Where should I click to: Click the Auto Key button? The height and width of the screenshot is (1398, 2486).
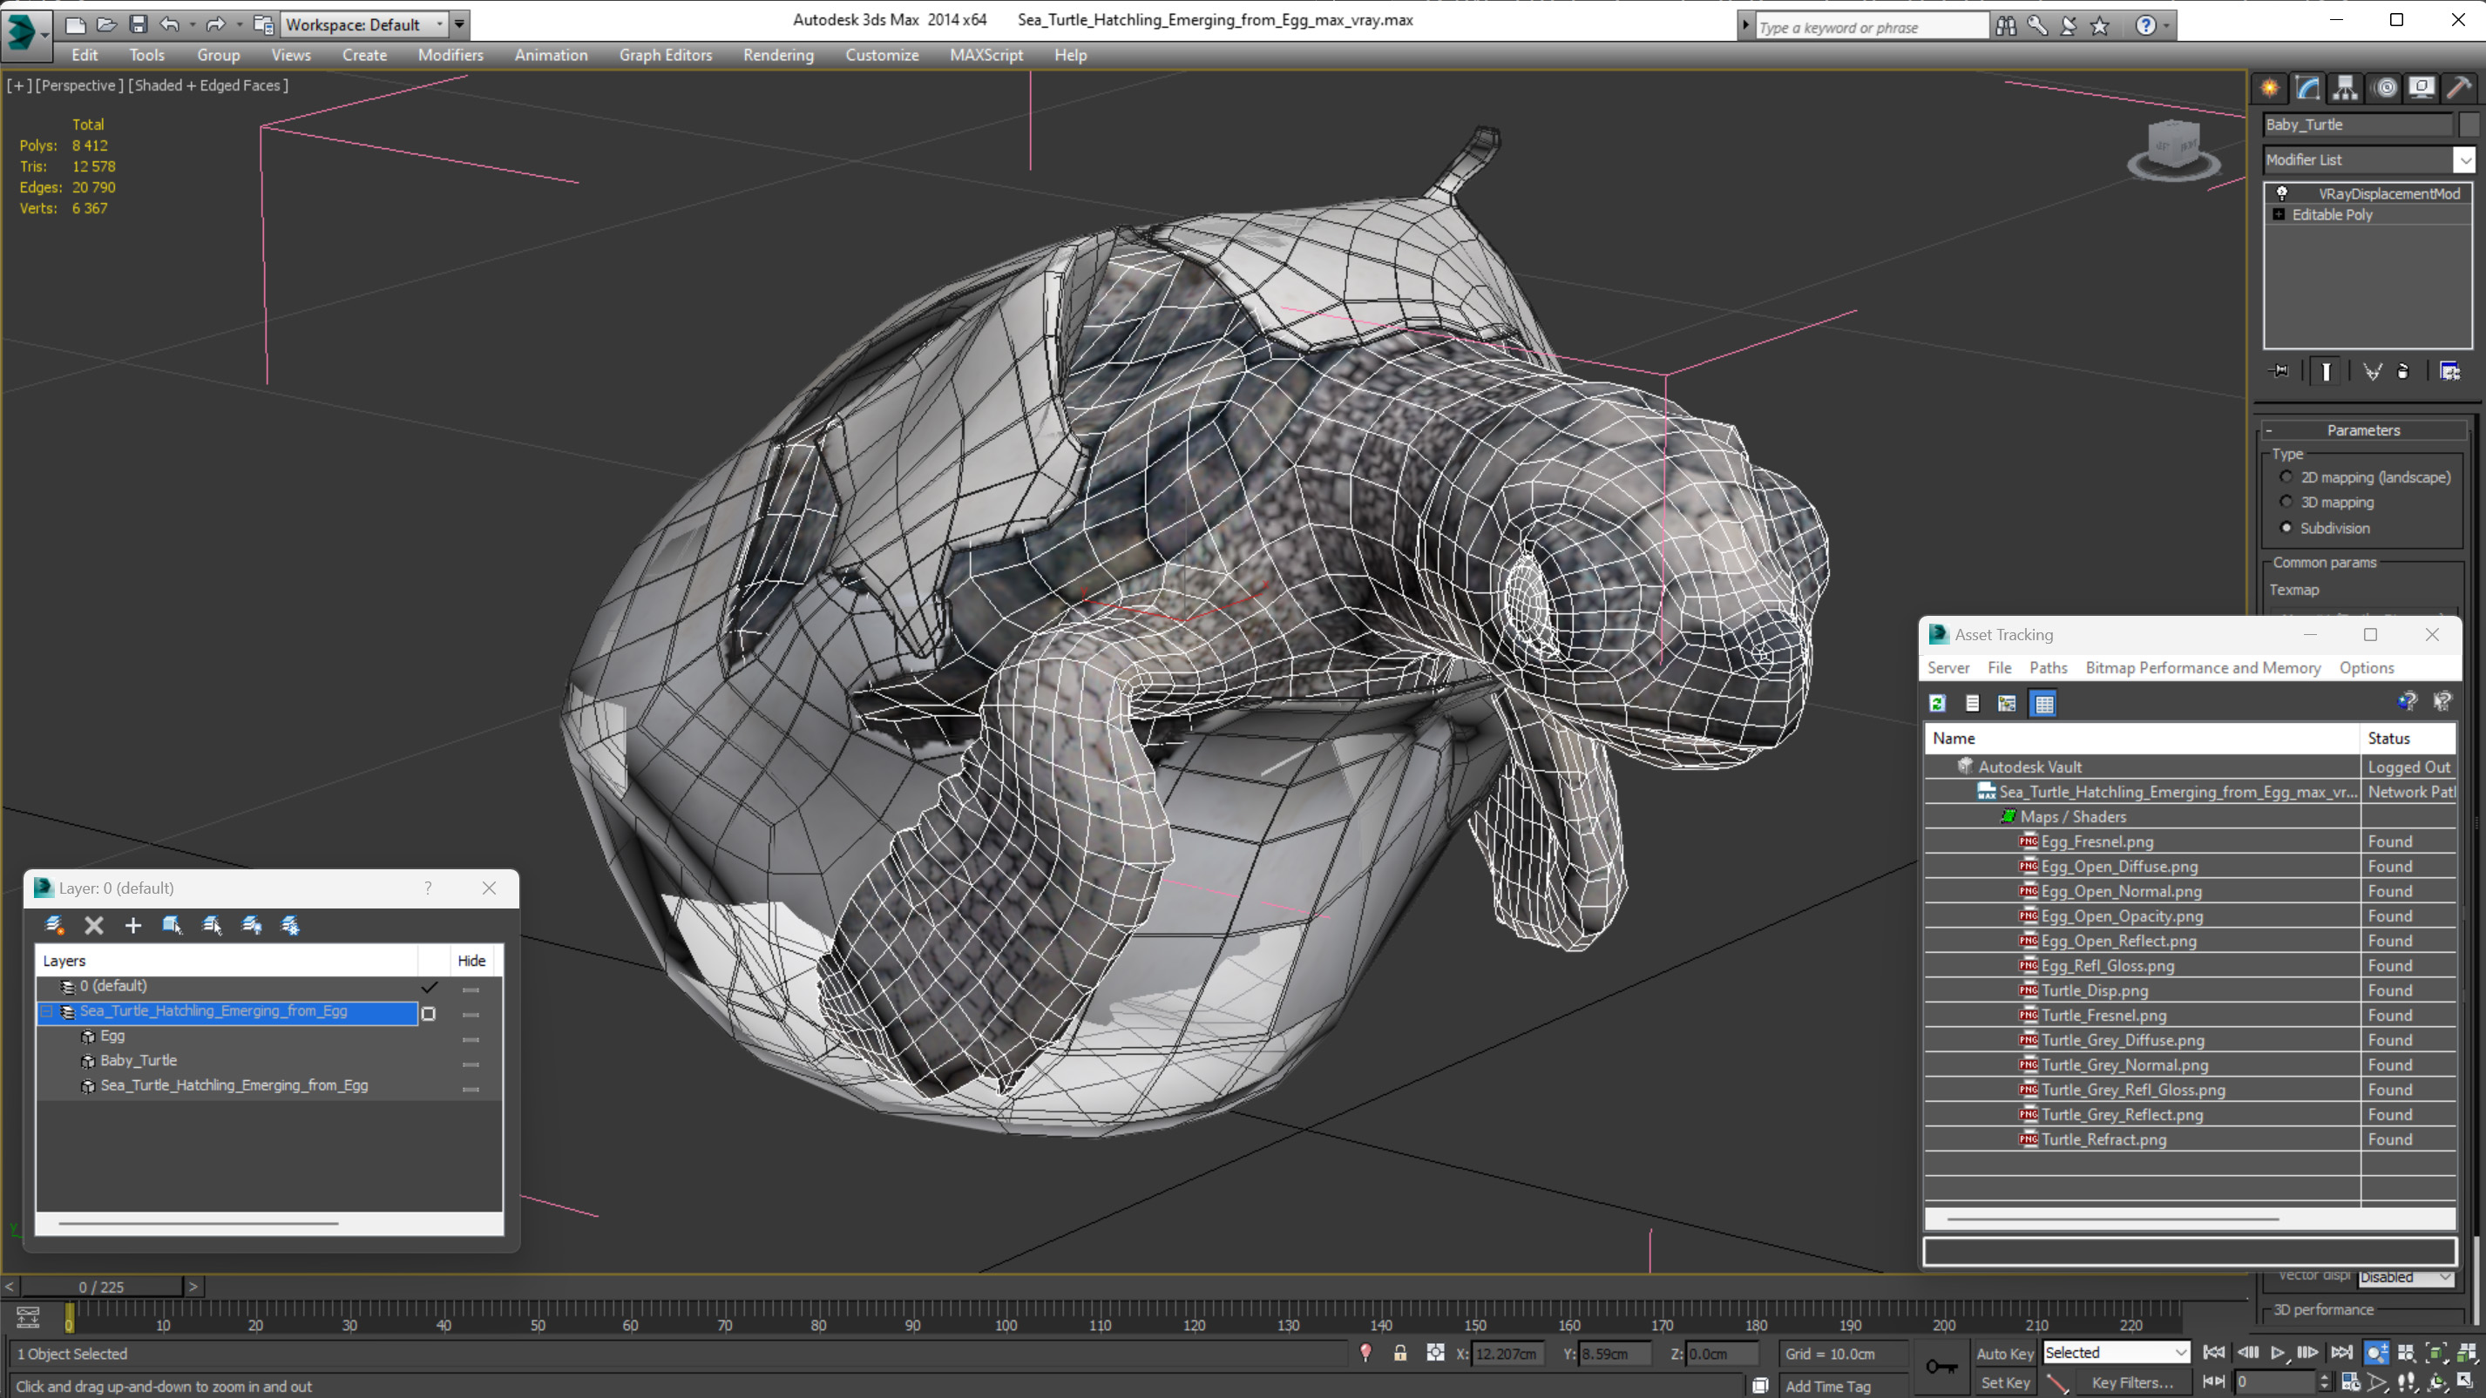(2004, 1353)
